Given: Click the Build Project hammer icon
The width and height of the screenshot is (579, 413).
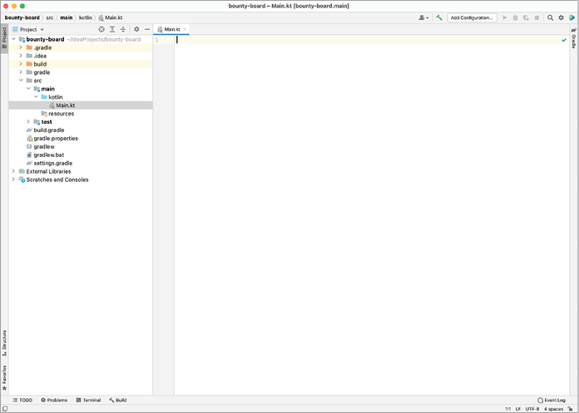Looking at the screenshot, I should pos(439,17).
